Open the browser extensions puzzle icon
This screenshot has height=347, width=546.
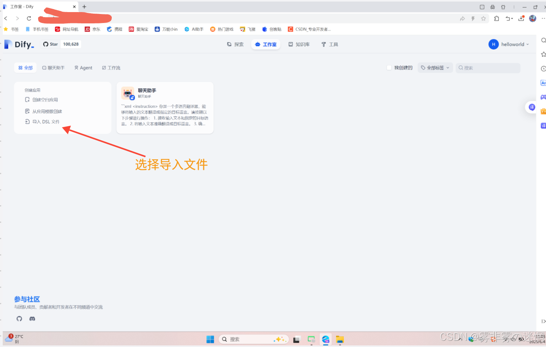point(497,18)
